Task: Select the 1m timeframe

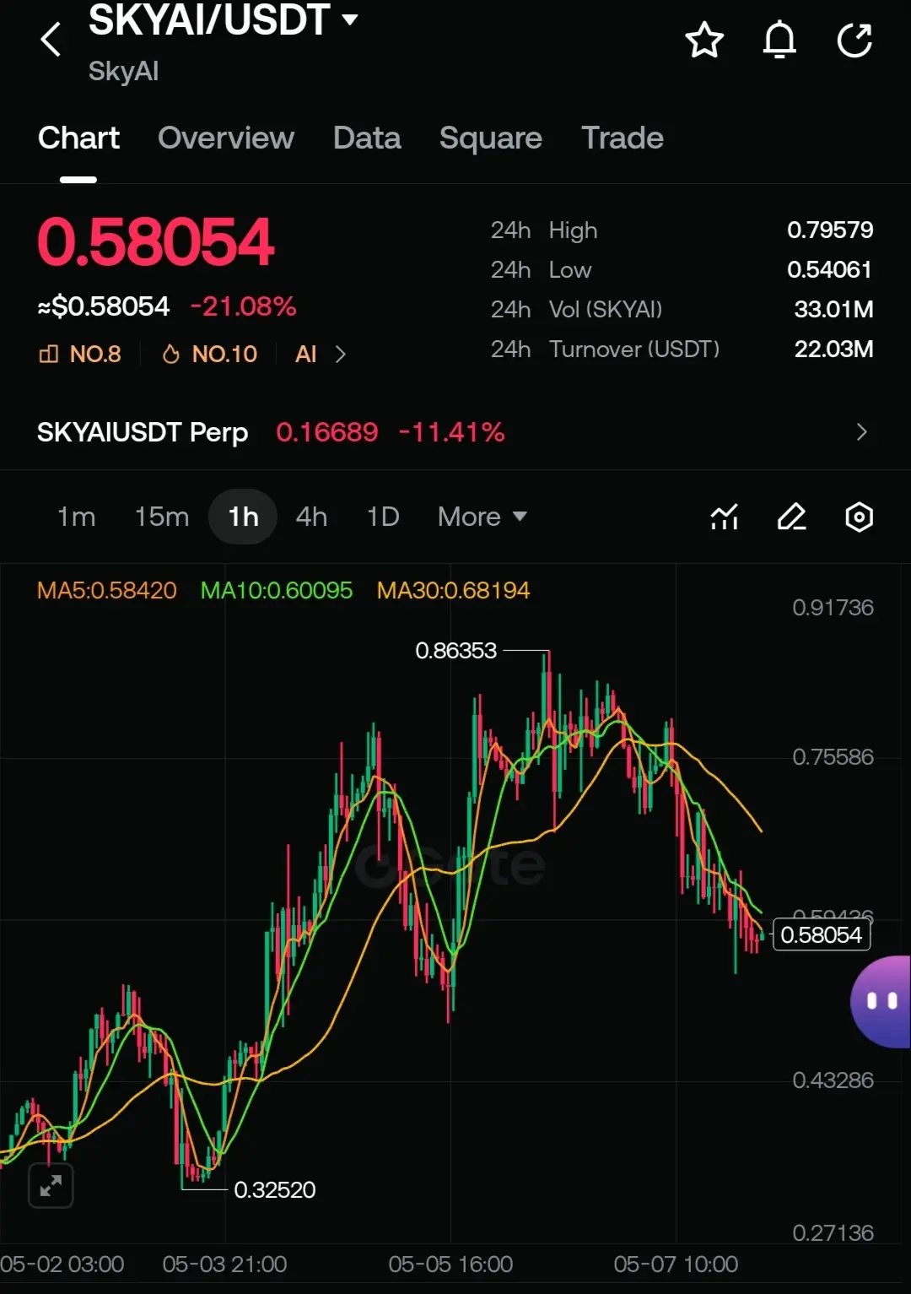Action: pyautogui.click(x=76, y=517)
